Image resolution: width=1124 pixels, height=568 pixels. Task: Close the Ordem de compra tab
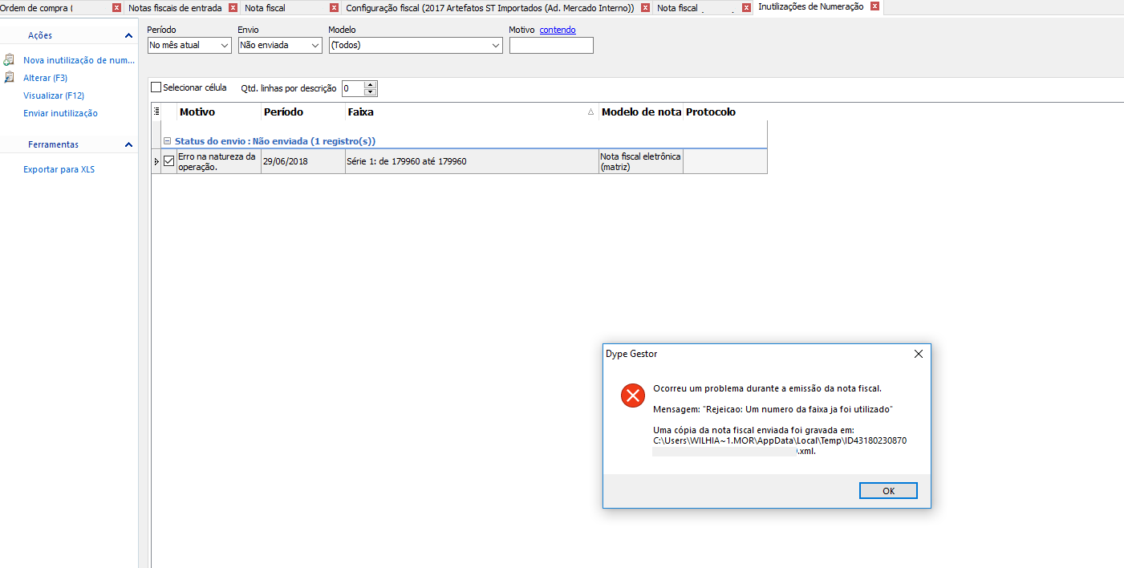(x=116, y=7)
